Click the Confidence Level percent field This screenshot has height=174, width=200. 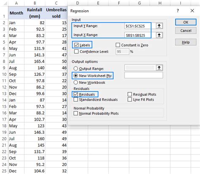122,52
